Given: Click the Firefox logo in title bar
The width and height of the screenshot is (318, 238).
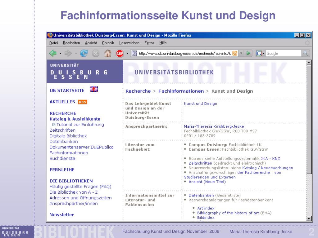Looking at the screenshot, I should coord(50,35).
